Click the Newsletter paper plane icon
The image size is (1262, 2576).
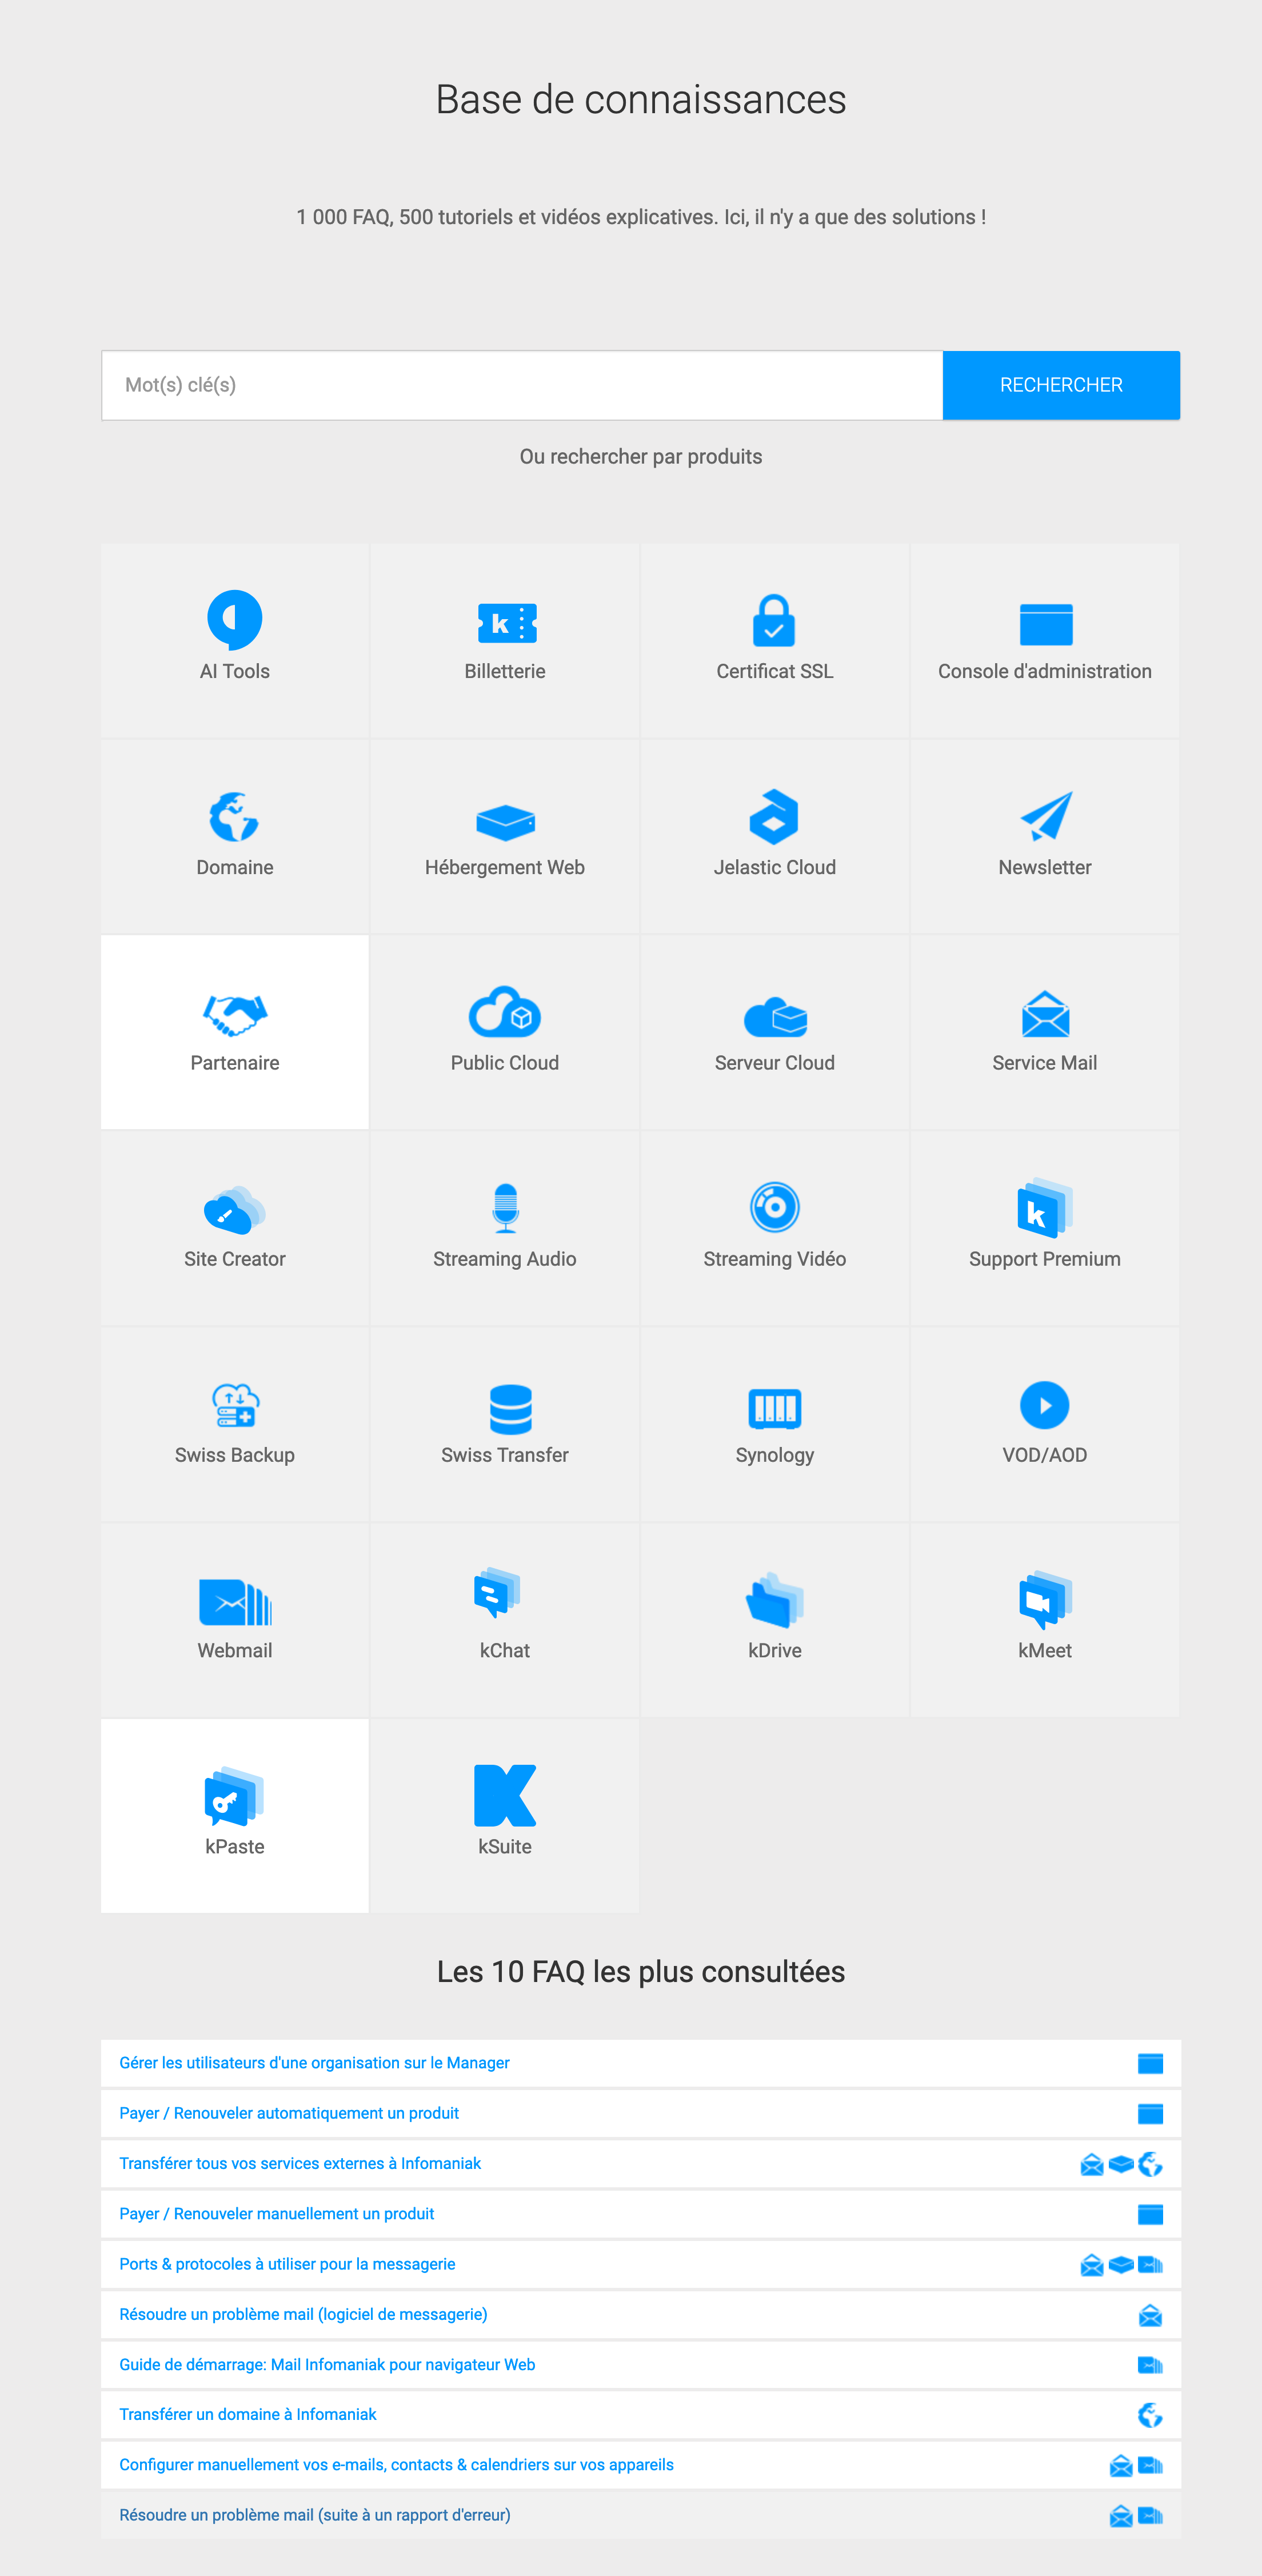tap(1045, 816)
